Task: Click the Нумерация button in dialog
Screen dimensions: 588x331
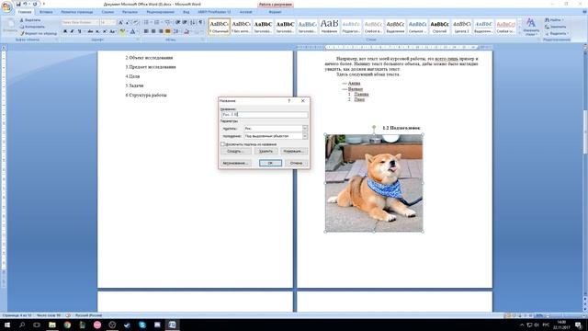Action: coord(294,151)
